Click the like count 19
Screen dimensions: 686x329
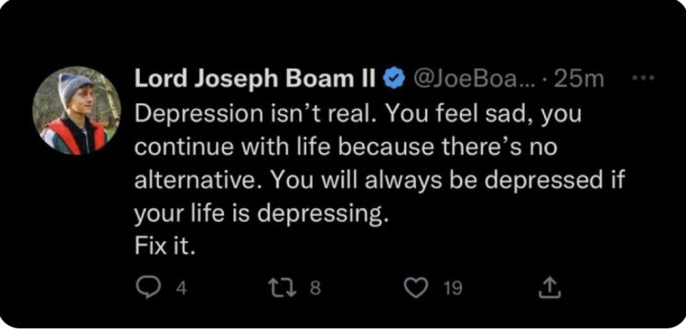point(453,289)
